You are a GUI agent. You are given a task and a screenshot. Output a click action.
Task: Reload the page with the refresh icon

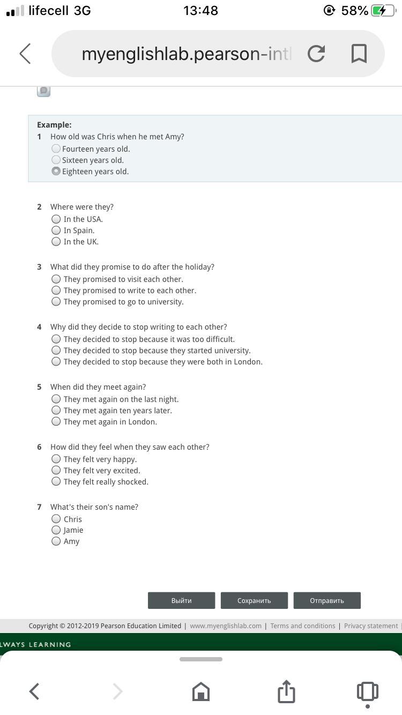[x=316, y=54]
